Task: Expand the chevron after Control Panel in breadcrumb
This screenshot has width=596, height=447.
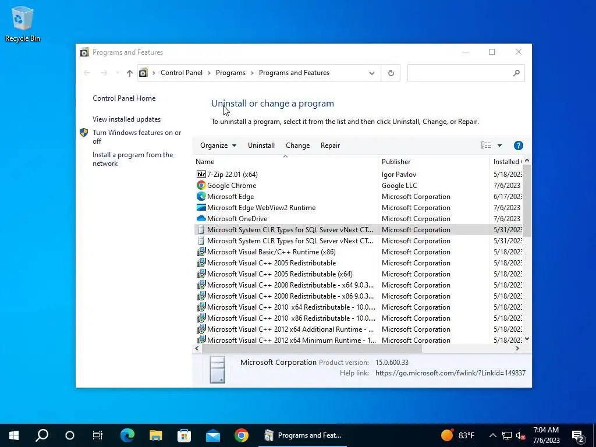Action: tap(209, 73)
